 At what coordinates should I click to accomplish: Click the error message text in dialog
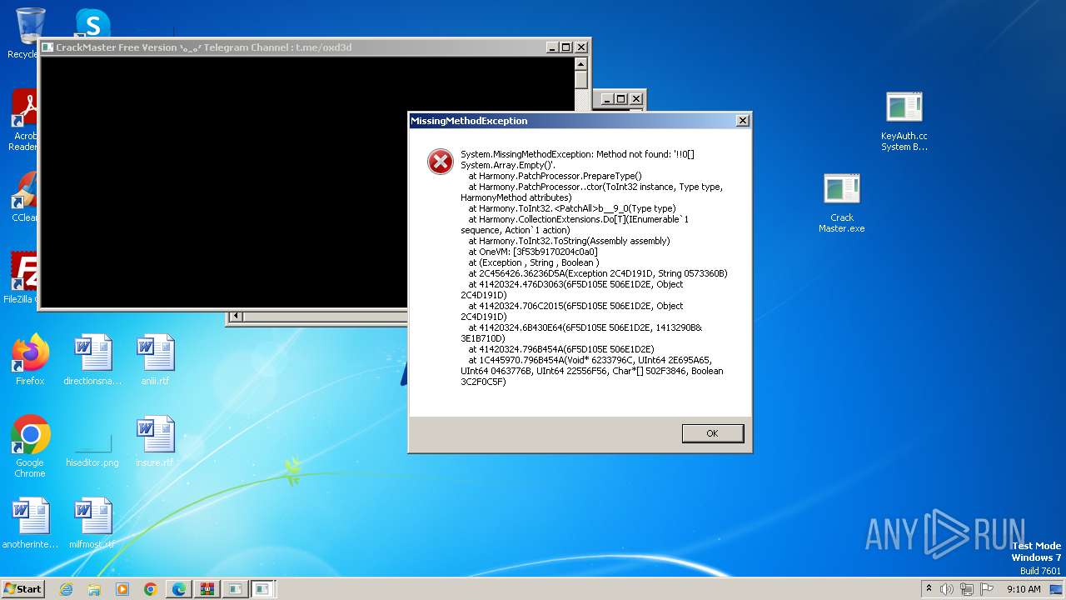[x=592, y=267]
